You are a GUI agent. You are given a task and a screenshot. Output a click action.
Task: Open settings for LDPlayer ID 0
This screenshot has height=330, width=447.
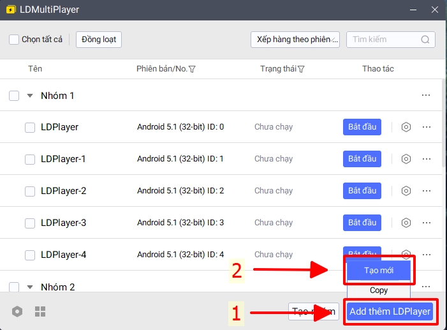click(x=406, y=127)
